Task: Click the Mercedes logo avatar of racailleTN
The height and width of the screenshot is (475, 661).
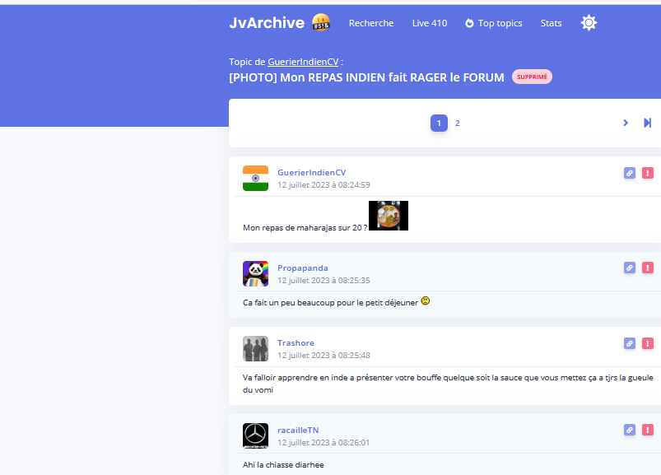Action: 255,435
